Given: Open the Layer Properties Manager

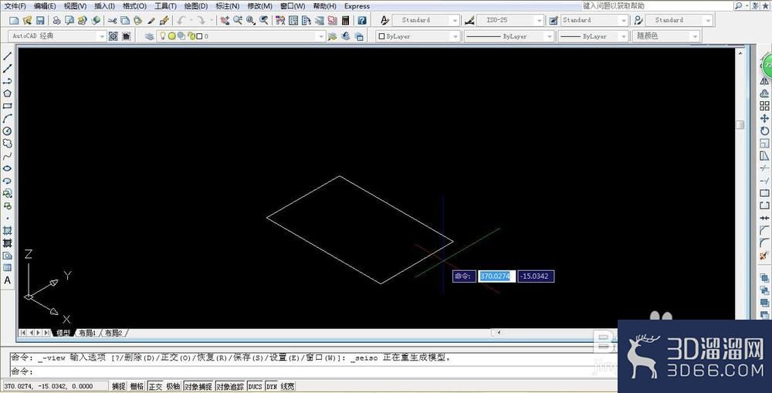Looking at the screenshot, I should point(149,36).
